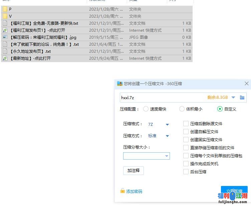
Task: Select the 体积最小 radio option
Action: coord(182,109)
